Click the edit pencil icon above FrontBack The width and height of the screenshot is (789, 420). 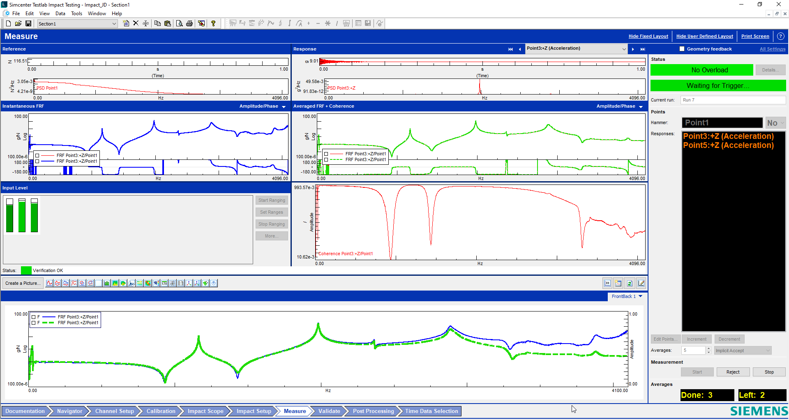(641, 283)
